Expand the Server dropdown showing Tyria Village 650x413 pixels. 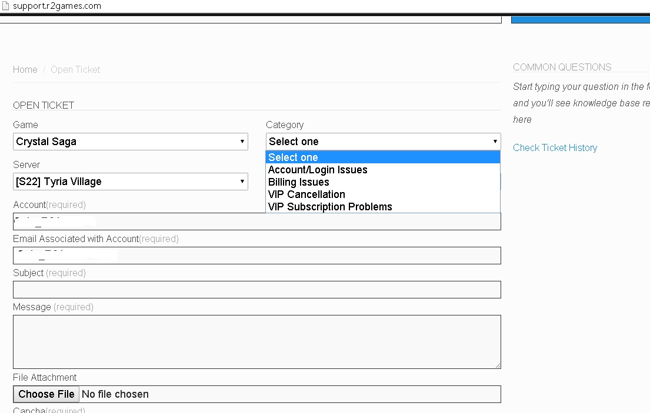pyautogui.click(x=130, y=182)
